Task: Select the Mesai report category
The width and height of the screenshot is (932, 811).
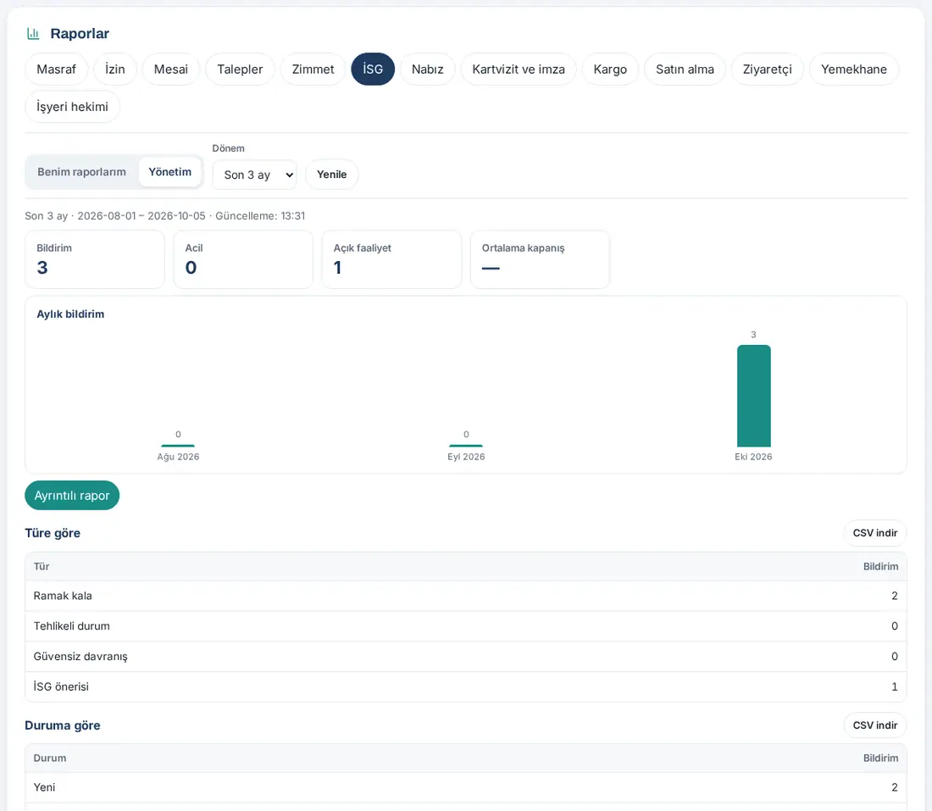Action: pos(171,69)
